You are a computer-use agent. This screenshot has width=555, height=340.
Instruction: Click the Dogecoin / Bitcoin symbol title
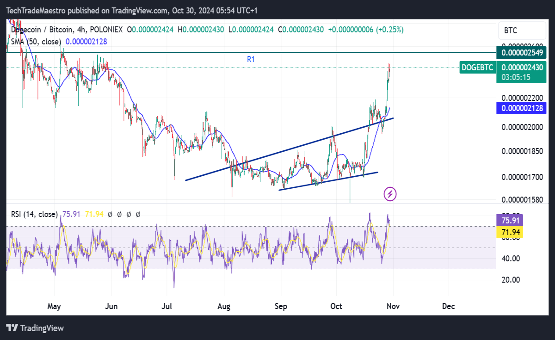(x=42, y=30)
